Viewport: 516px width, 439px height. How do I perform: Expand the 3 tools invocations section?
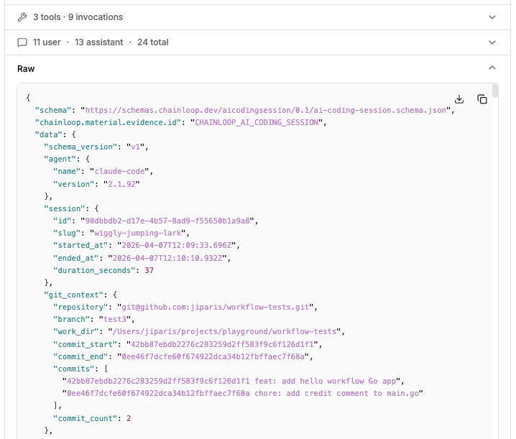[x=492, y=17]
